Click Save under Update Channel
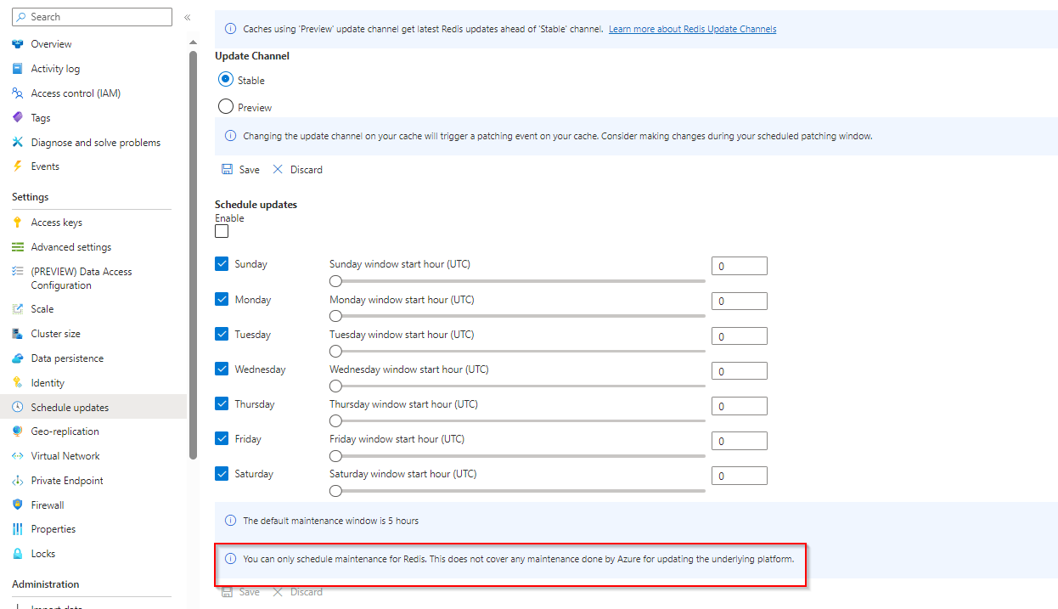The width and height of the screenshot is (1058, 609). coord(240,170)
